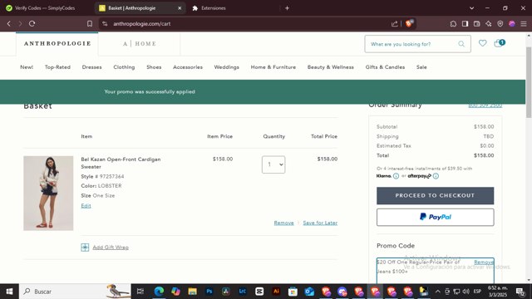Switch to the Extensiones tab
Screen dimensions: 532x299
tap(213, 7)
